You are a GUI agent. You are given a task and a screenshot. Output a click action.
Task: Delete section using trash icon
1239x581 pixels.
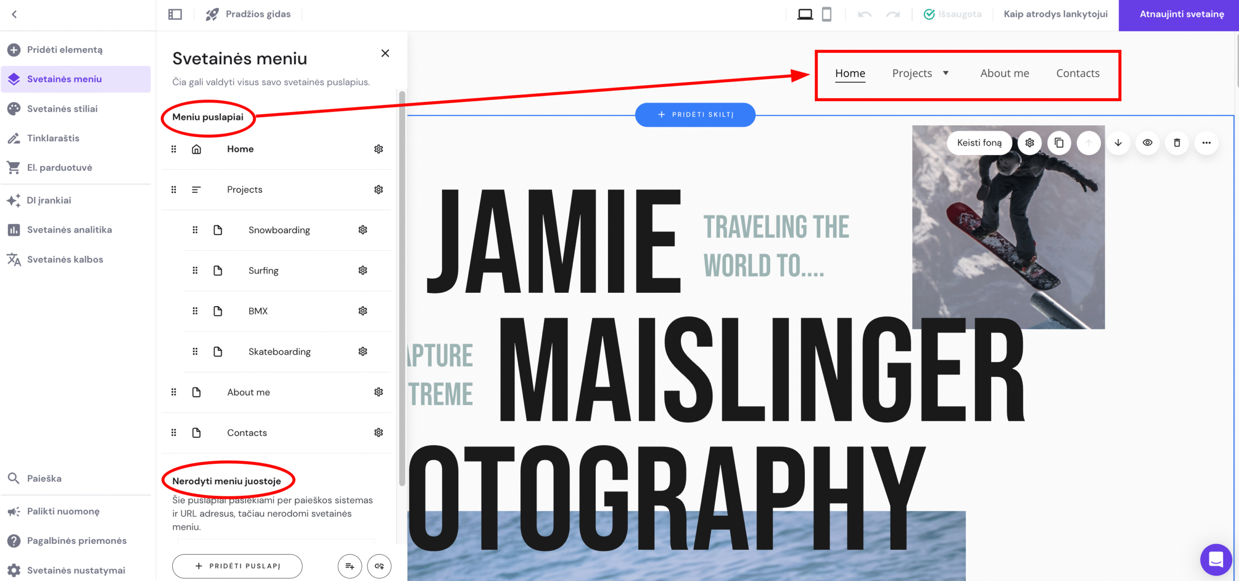click(1177, 143)
